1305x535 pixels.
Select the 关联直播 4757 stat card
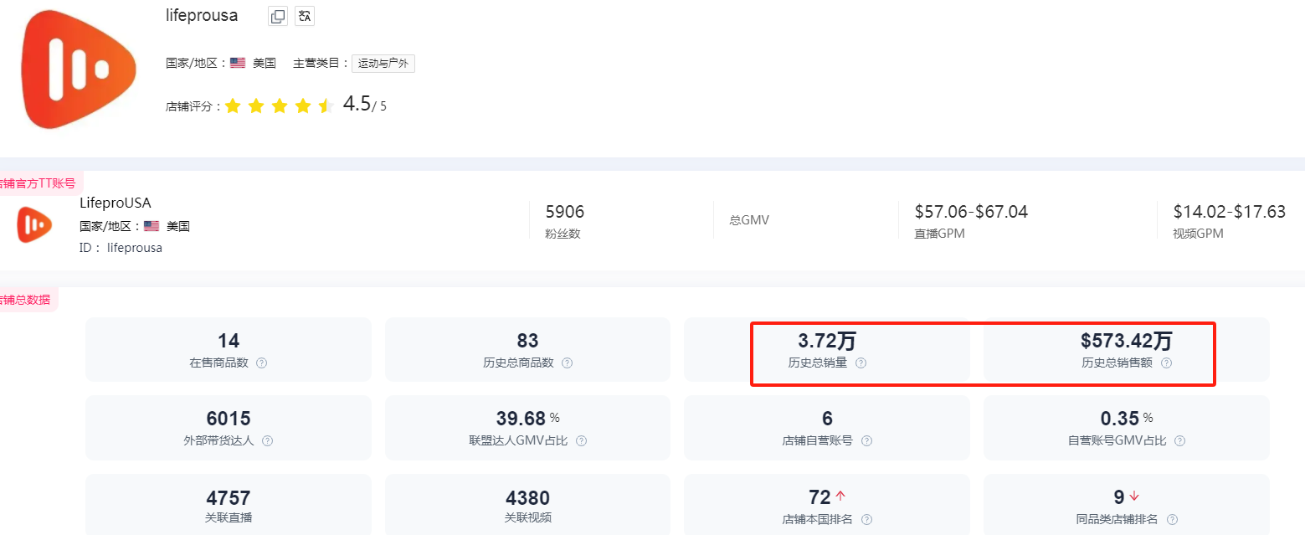[228, 505]
